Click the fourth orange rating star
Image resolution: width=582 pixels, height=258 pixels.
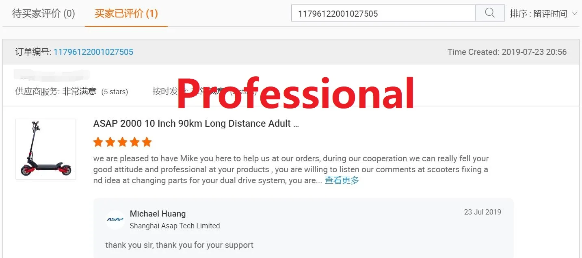point(134,142)
